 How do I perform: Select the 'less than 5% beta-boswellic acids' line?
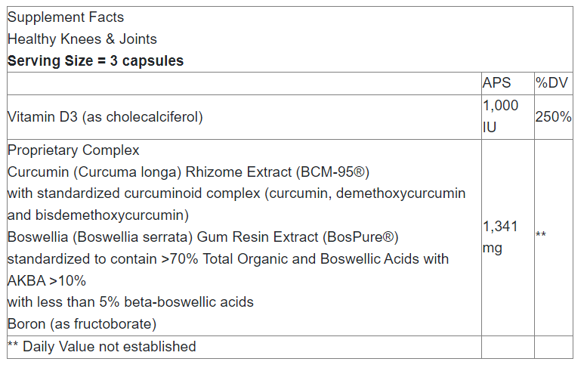tap(131, 302)
